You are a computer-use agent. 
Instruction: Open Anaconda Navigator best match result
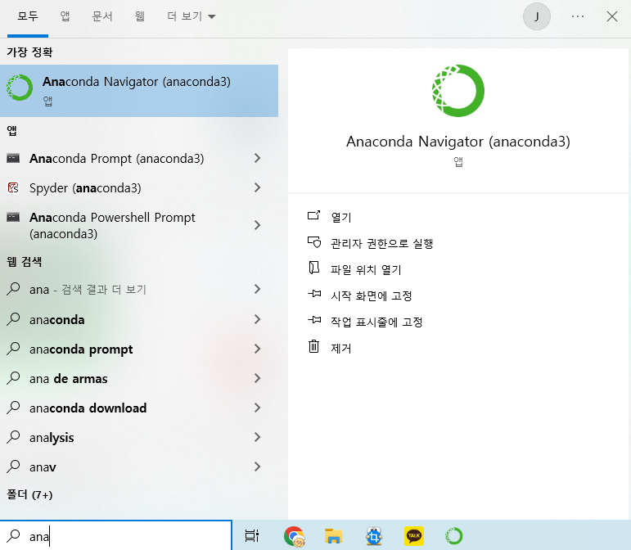tap(139, 91)
